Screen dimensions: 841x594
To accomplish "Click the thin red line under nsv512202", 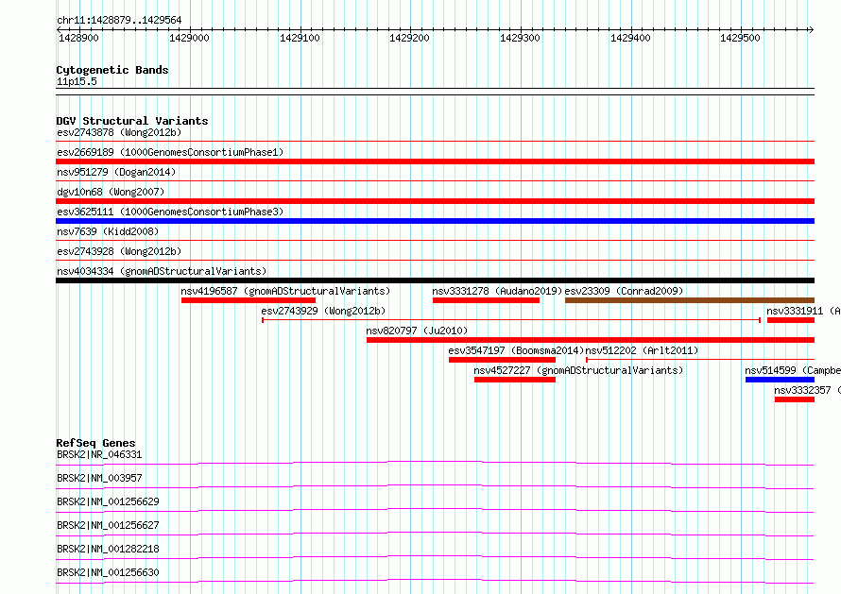I will point(700,360).
